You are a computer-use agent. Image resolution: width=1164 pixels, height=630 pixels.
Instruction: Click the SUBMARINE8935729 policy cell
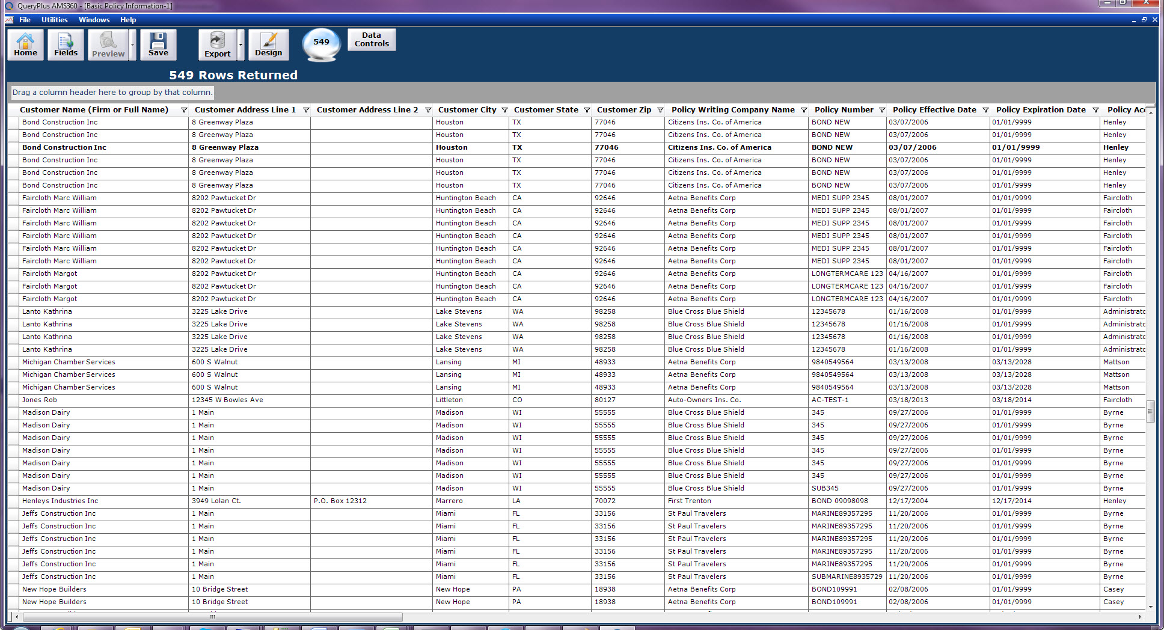(847, 576)
